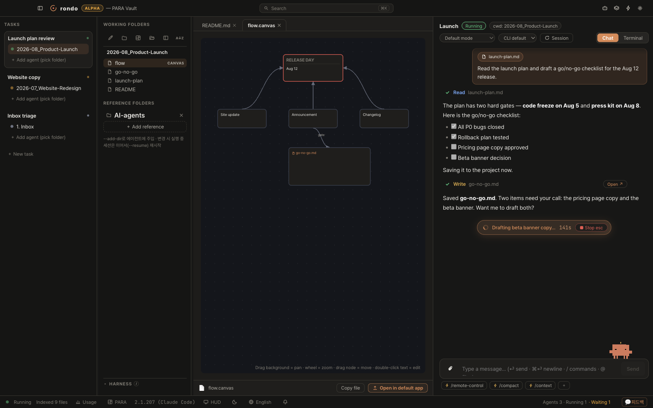The image size is (653, 408).
Task: Click the lightning bolt icon in top-right toolbar
Action: click(628, 8)
